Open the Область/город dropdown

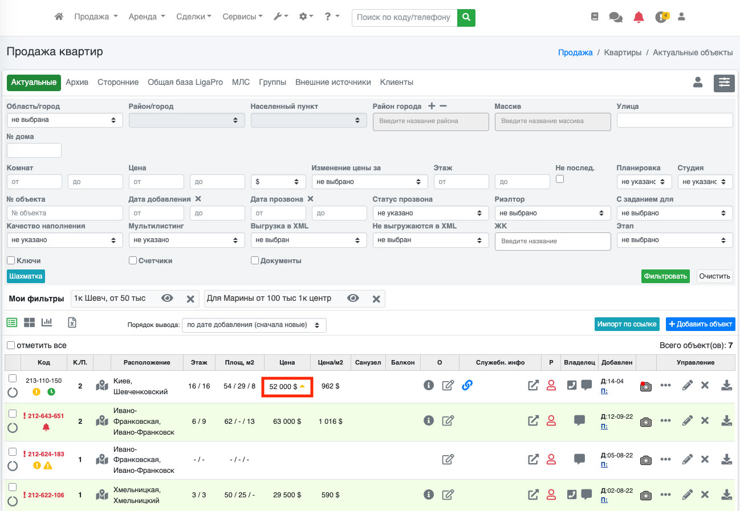[x=64, y=120]
